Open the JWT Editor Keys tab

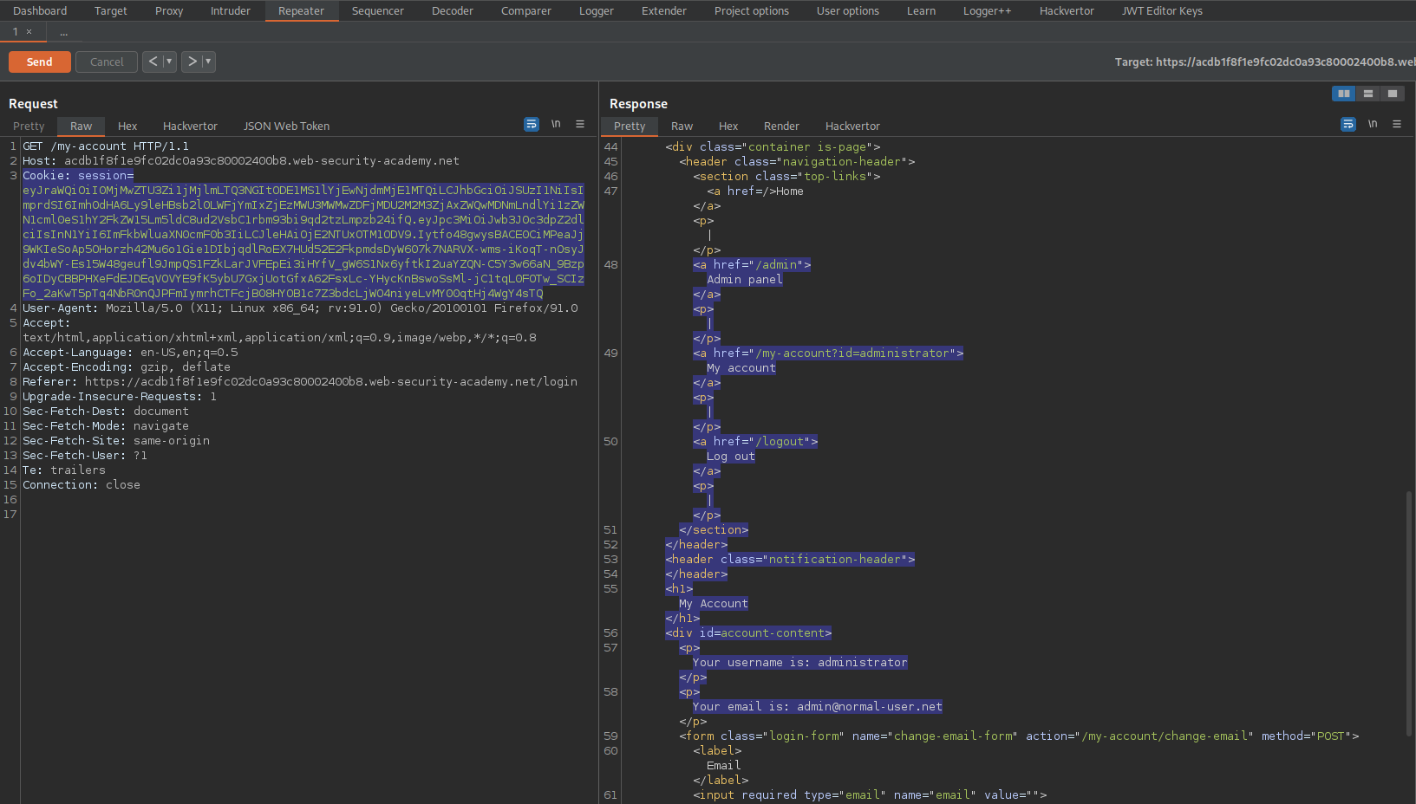(x=1162, y=11)
